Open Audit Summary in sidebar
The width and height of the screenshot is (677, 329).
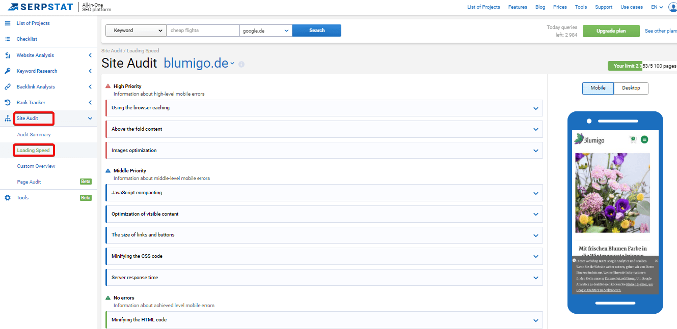[x=34, y=135]
